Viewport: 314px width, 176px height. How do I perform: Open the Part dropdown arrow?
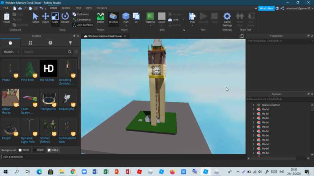(126, 26)
